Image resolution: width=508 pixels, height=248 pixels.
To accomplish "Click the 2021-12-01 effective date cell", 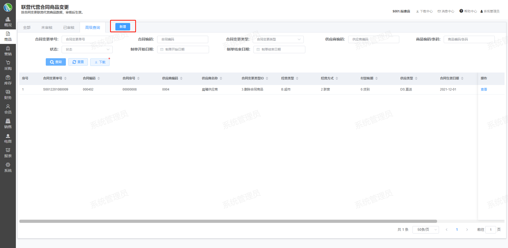I will 448,89.
